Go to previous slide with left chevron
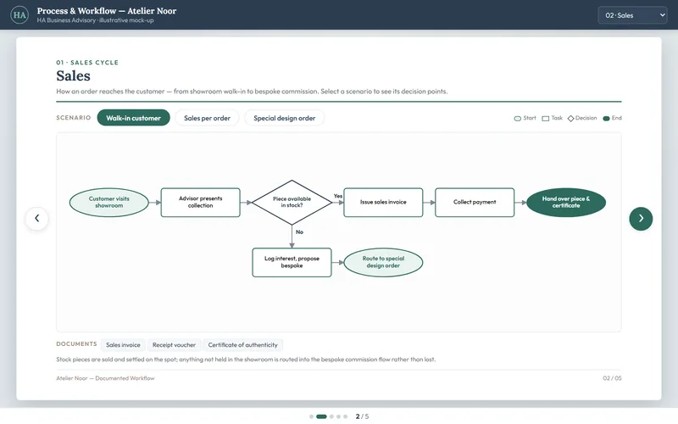Screen dimensions: 678x424 (36, 219)
